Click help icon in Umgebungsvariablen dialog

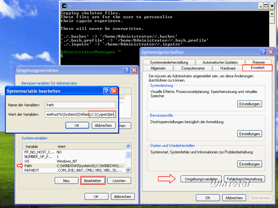pyautogui.click(x=127, y=70)
